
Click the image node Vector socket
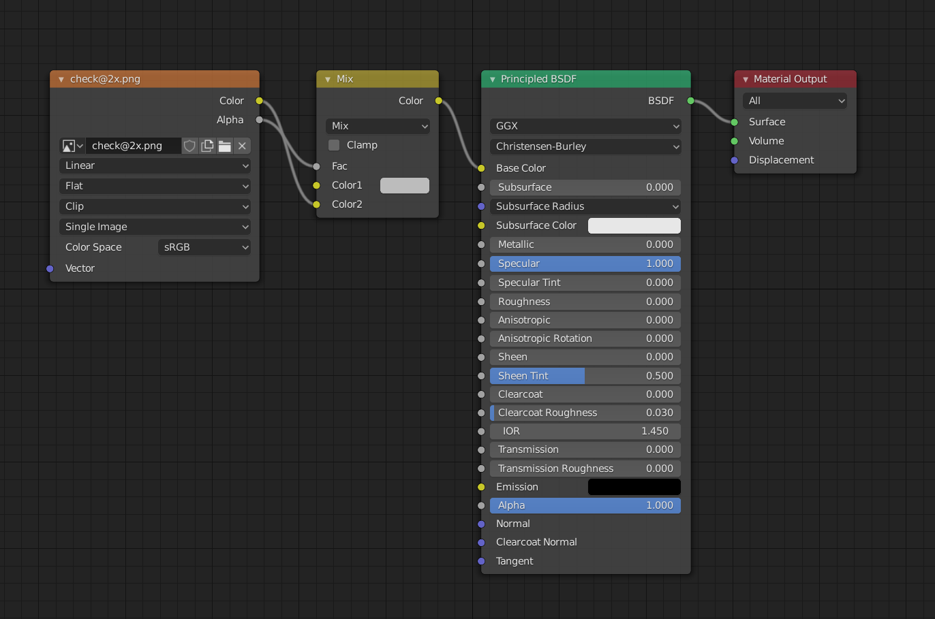click(50, 268)
